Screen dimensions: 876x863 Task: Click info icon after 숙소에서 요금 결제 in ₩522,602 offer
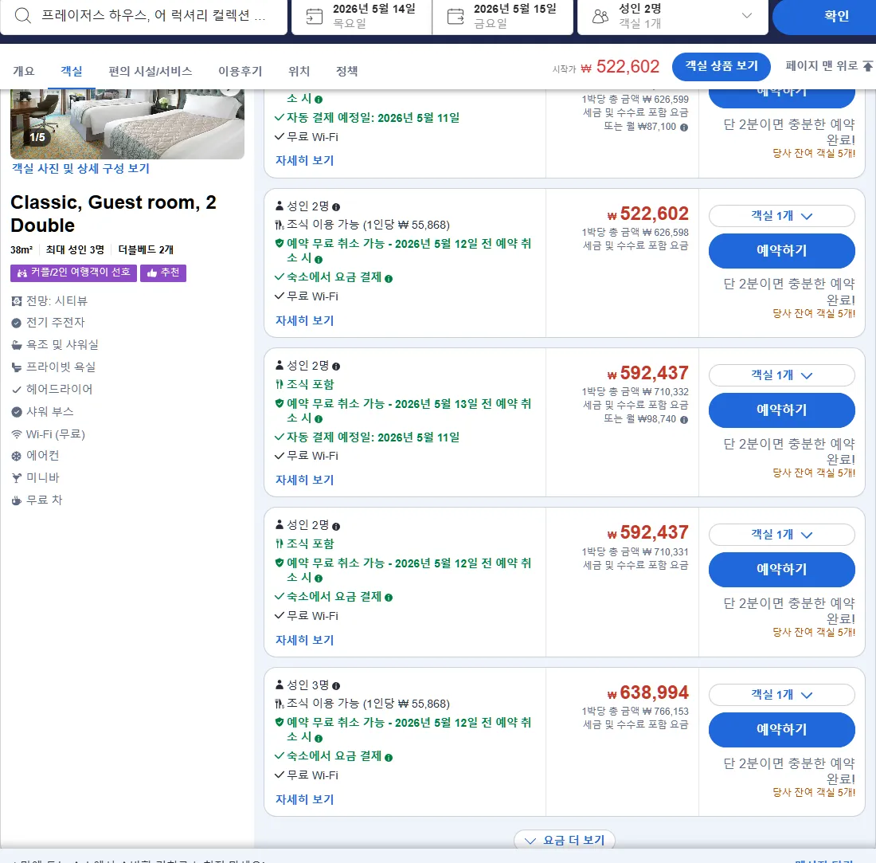(x=389, y=278)
